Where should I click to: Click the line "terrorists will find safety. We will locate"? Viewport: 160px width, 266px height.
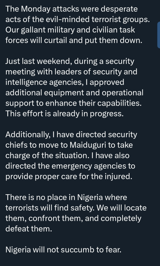76,208
